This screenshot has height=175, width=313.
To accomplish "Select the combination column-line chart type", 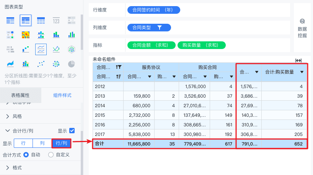I will (x=26, y=64).
